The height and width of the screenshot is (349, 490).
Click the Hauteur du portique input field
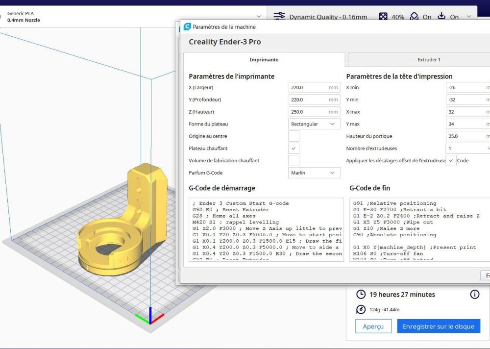pos(468,136)
